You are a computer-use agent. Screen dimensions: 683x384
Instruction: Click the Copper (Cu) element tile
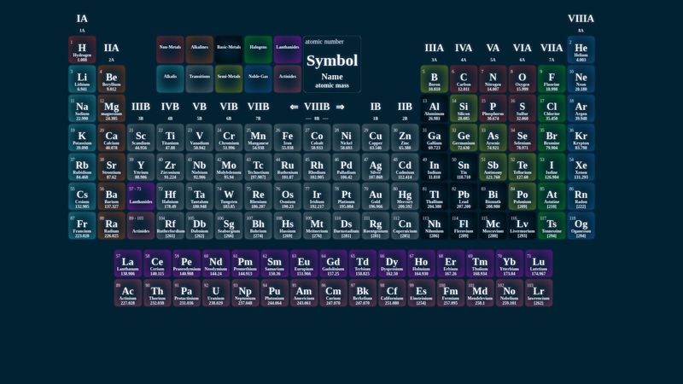click(375, 138)
